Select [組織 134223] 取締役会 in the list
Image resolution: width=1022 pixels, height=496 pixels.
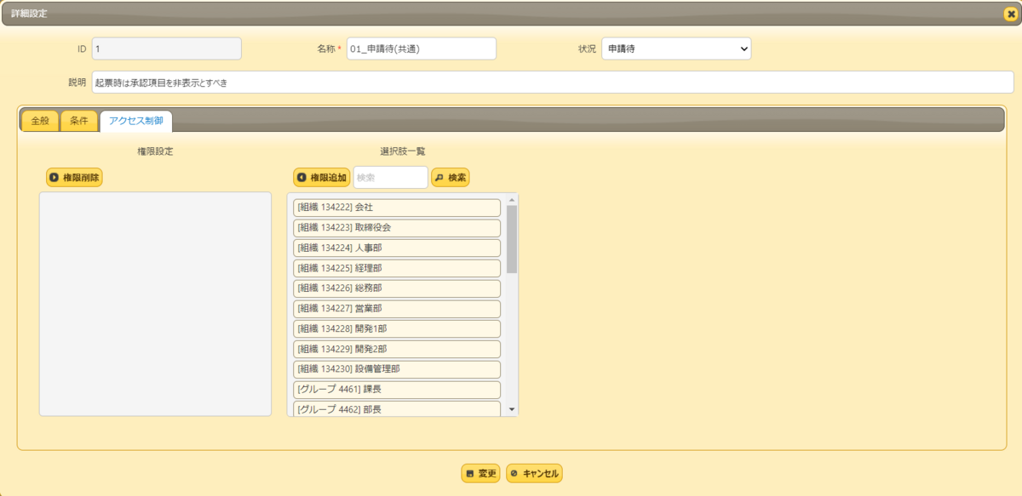tap(397, 228)
